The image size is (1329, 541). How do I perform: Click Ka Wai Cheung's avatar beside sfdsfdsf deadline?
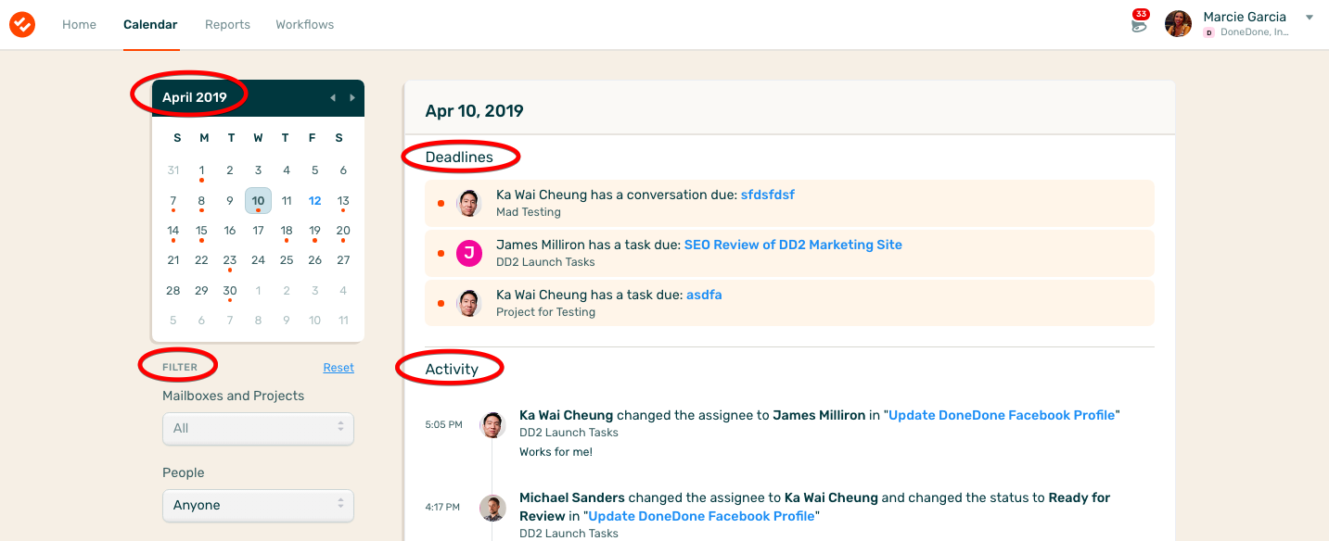pyautogui.click(x=469, y=203)
